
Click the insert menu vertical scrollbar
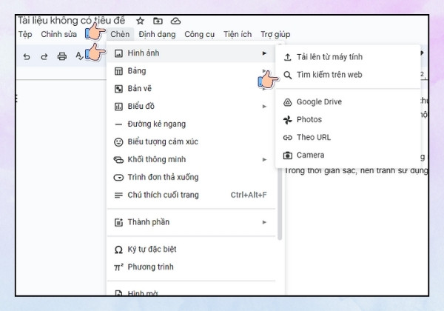[280, 141]
